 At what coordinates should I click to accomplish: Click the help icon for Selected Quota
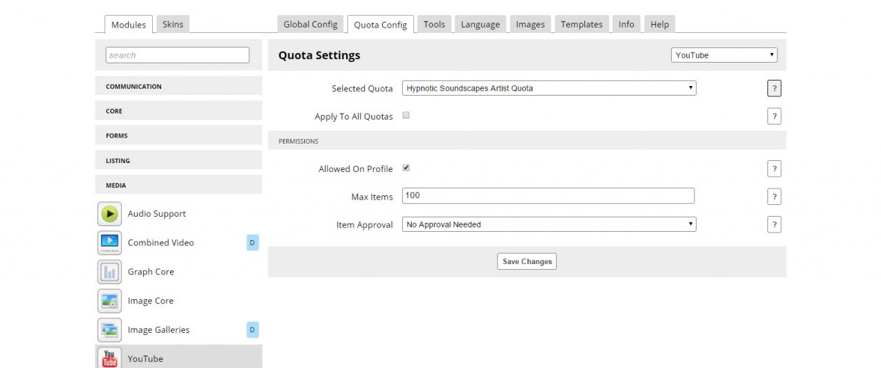pos(774,89)
